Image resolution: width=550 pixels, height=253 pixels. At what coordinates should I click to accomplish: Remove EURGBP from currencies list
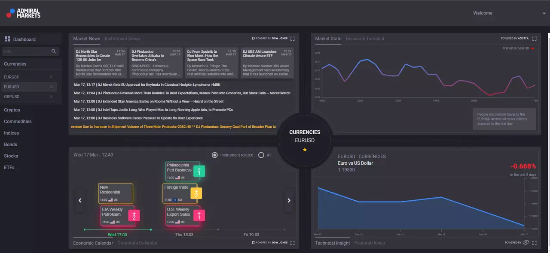[x=51, y=77]
